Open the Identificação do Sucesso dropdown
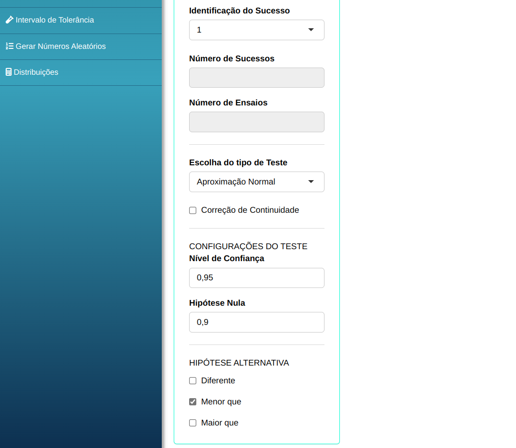Screen dimensions: 516x448 (256, 30)
